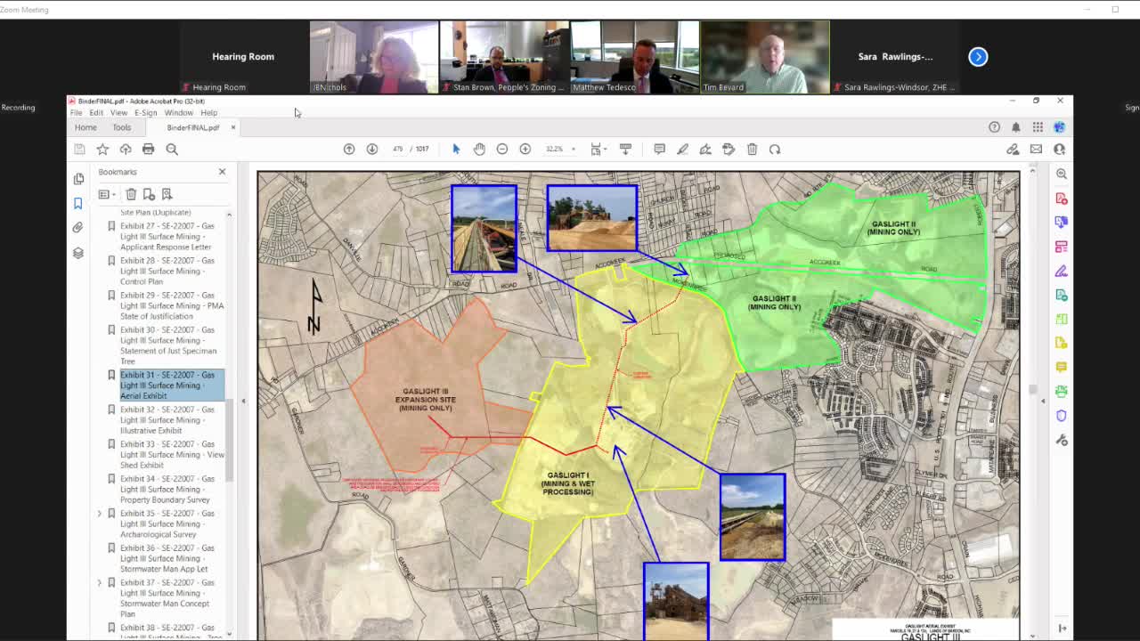Screen dimensions: 1140x641
Task: Open bookmark options dropdown menu
Action: 107,194
